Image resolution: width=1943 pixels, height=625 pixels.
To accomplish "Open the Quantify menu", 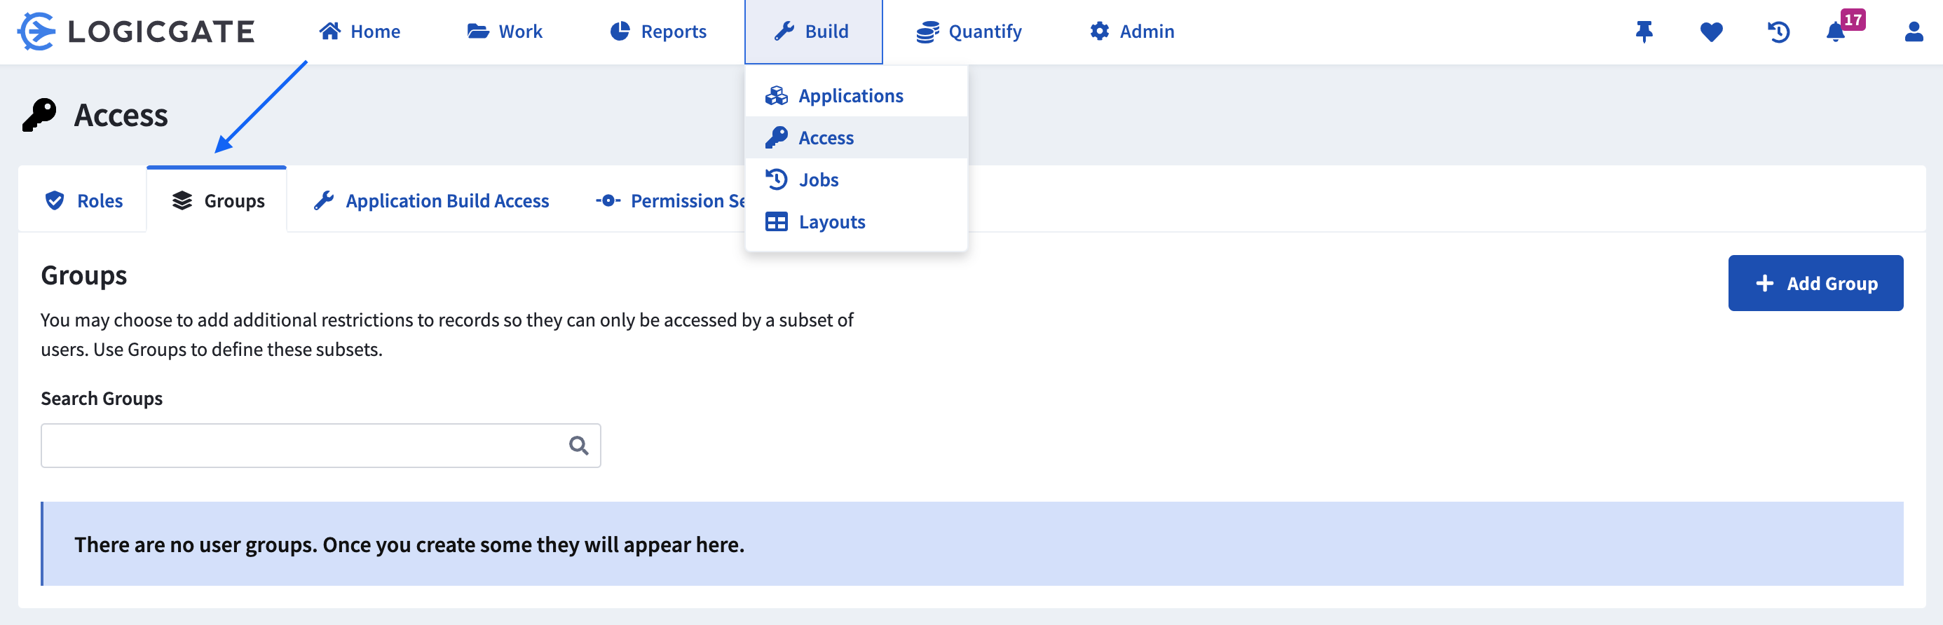I will 969,32.
